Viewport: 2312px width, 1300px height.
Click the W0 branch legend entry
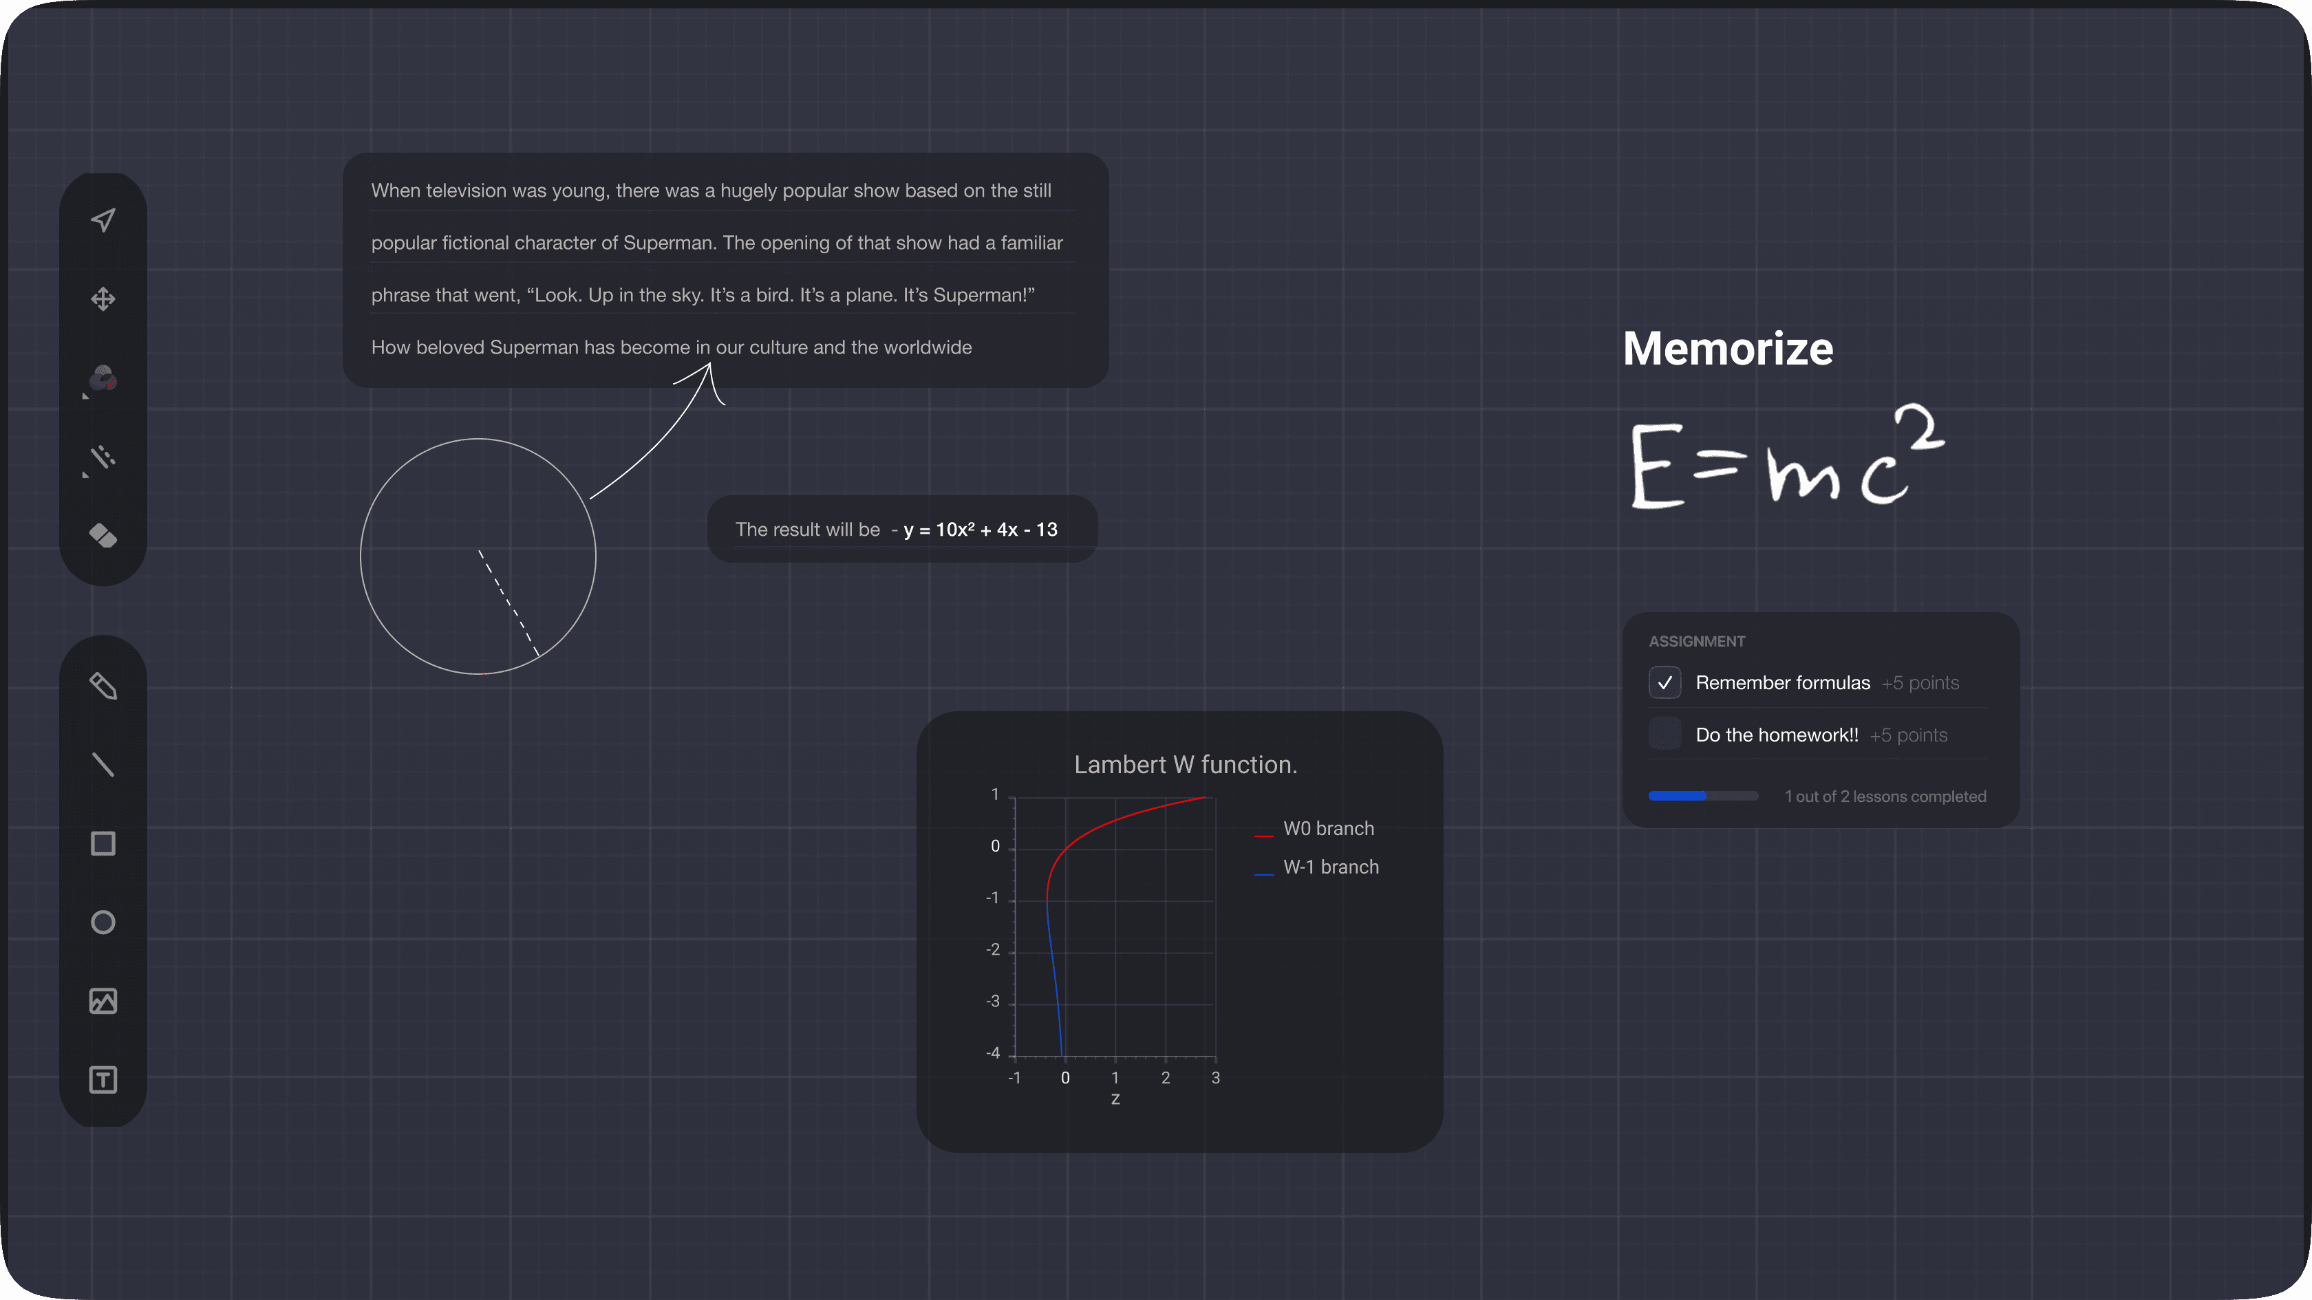1315,829
